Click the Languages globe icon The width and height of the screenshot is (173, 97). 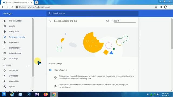point(5,70)
